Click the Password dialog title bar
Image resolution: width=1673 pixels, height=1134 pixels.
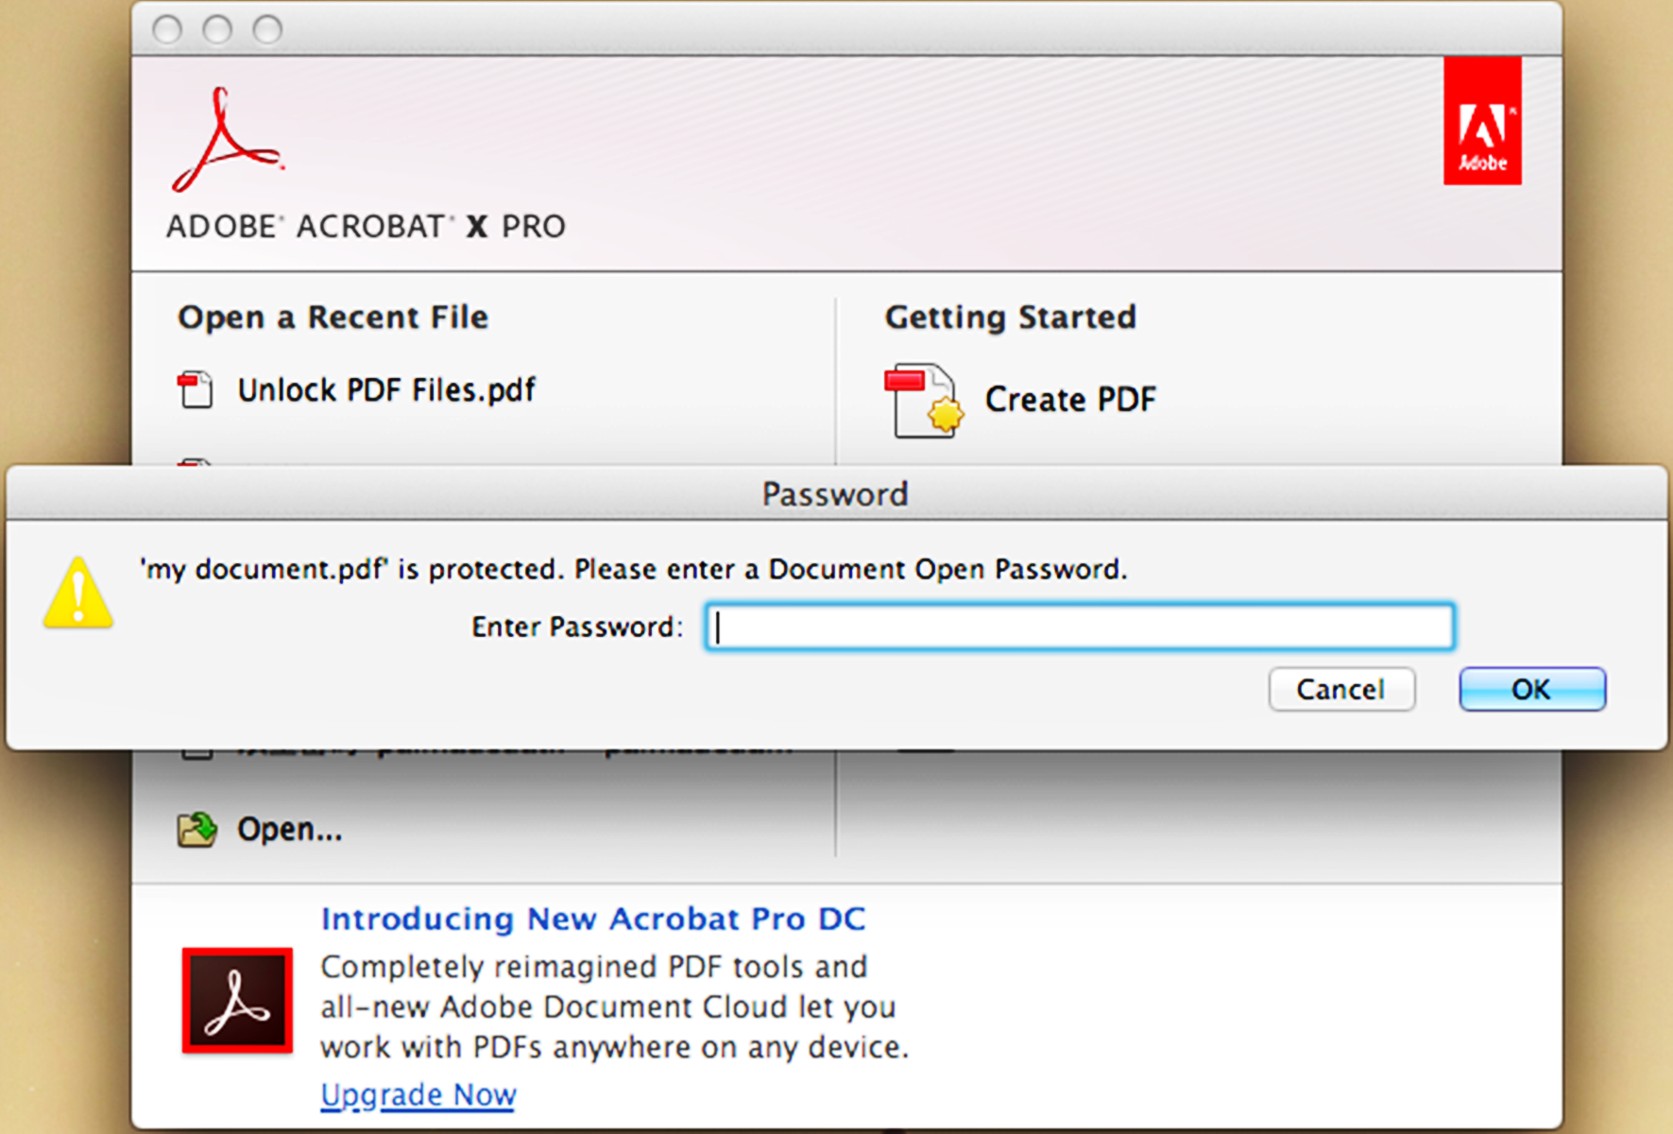tap(833, 493)
